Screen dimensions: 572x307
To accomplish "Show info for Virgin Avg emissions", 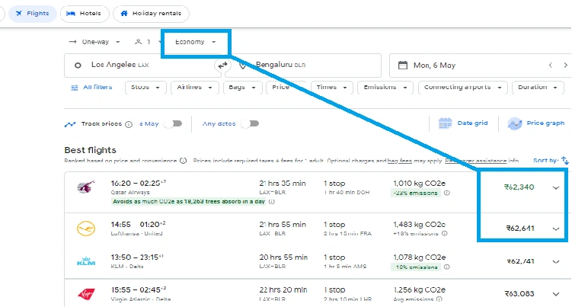I will 439,299.
